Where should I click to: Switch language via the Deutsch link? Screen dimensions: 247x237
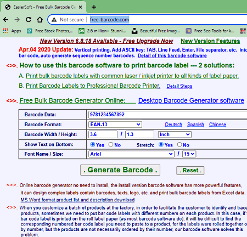tap(173, 125)
